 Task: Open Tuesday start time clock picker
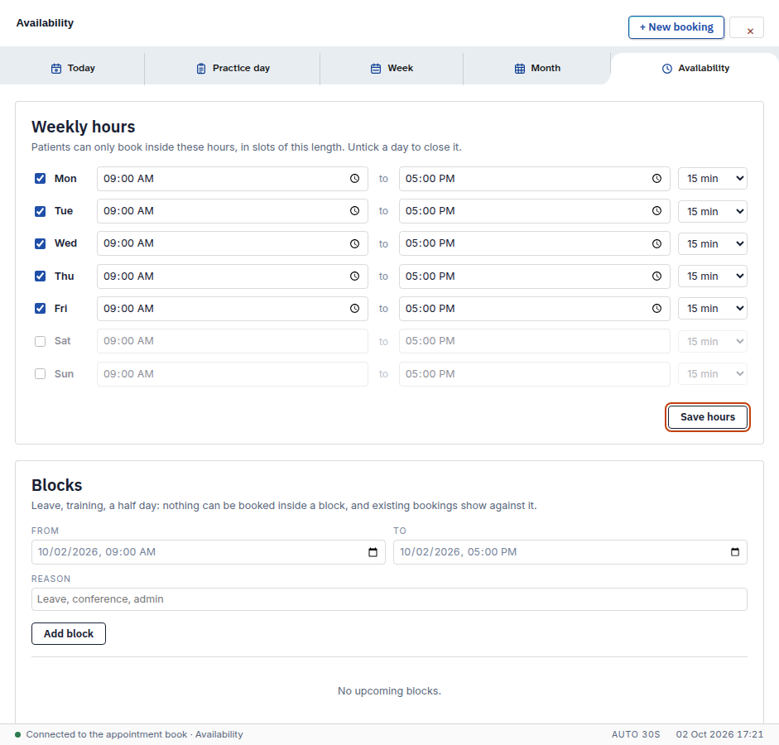pos(354,211)
